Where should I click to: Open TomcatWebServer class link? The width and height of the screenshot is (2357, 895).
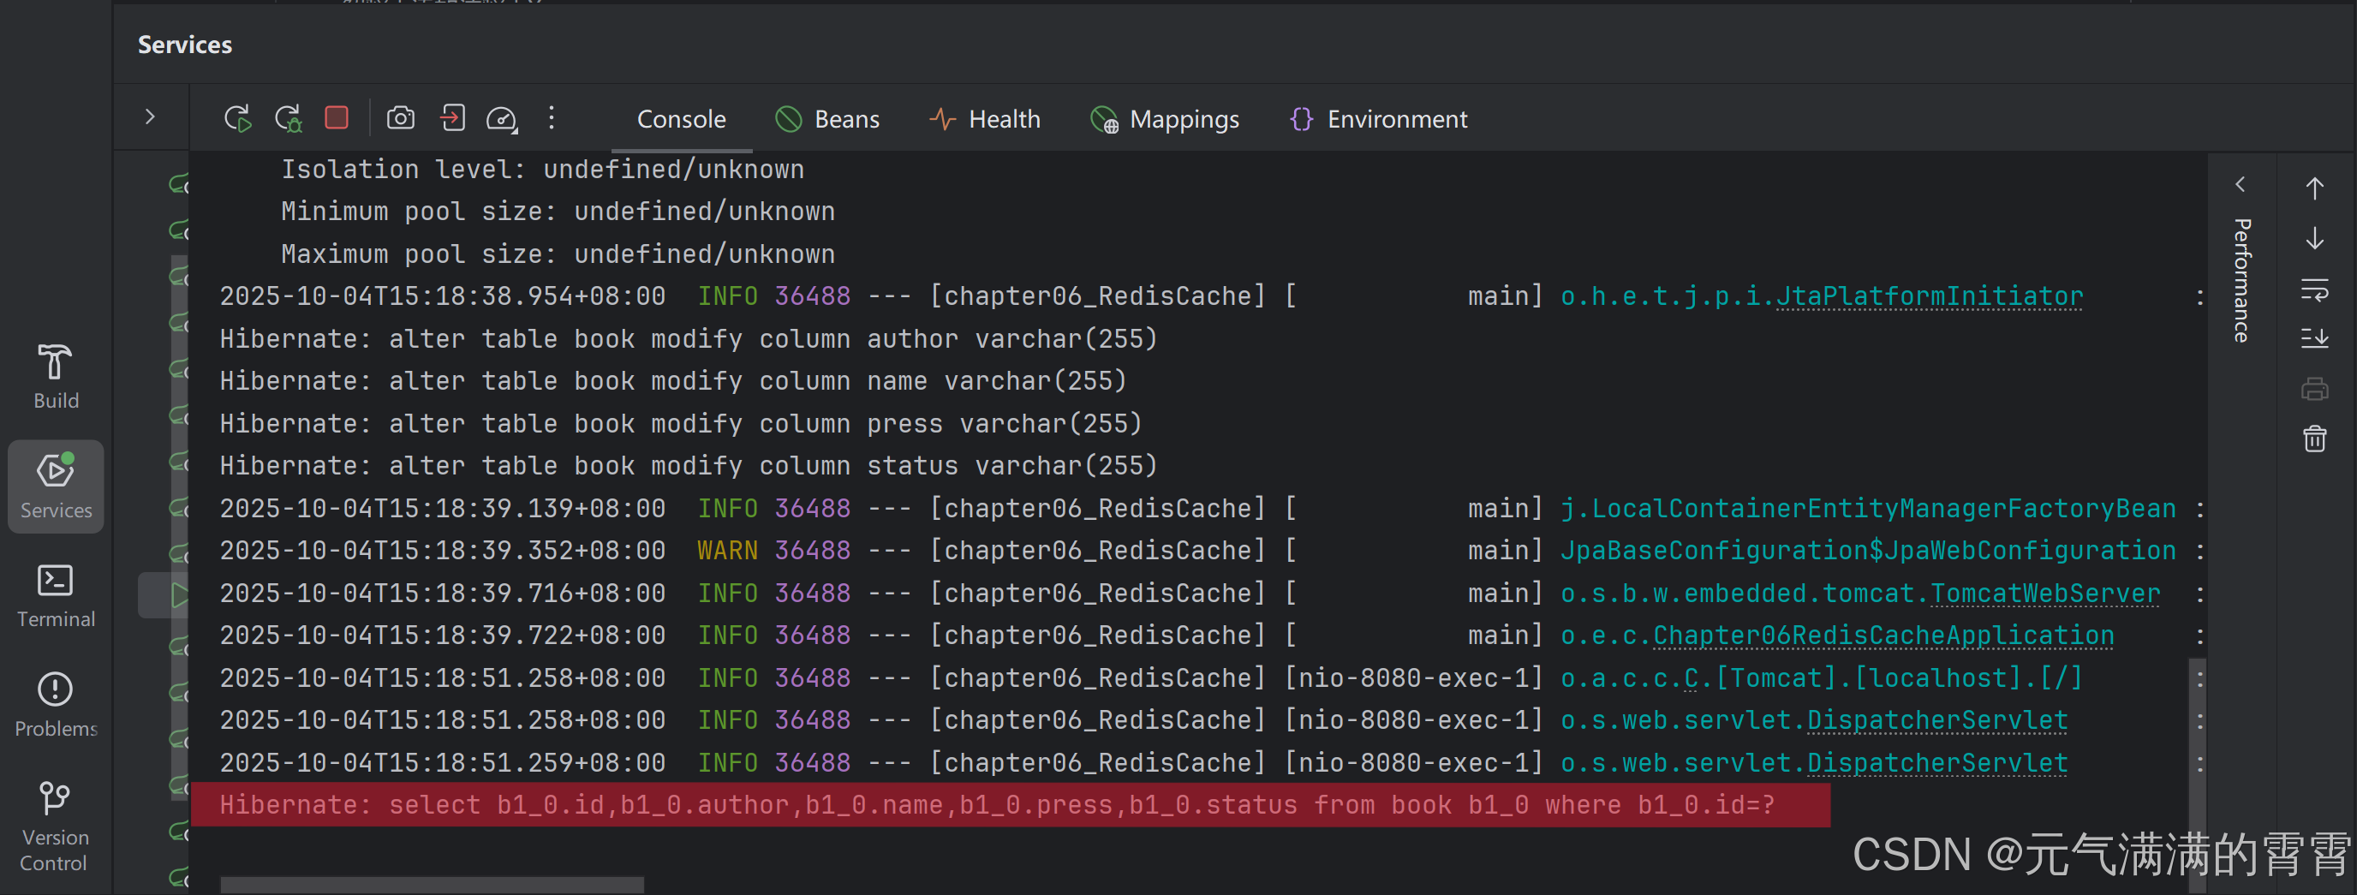(2045, 593)
